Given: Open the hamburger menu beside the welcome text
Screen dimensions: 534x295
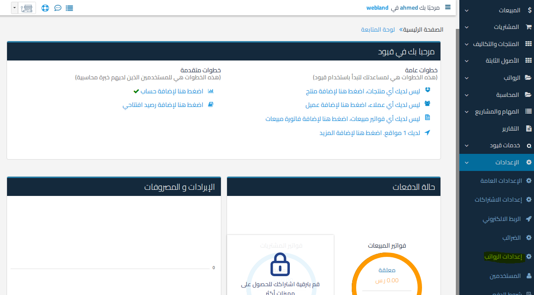Looking at the screenshot, I should [x=447, y=7].
